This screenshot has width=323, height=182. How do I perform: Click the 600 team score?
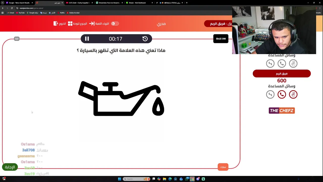(x=282, y=81)
